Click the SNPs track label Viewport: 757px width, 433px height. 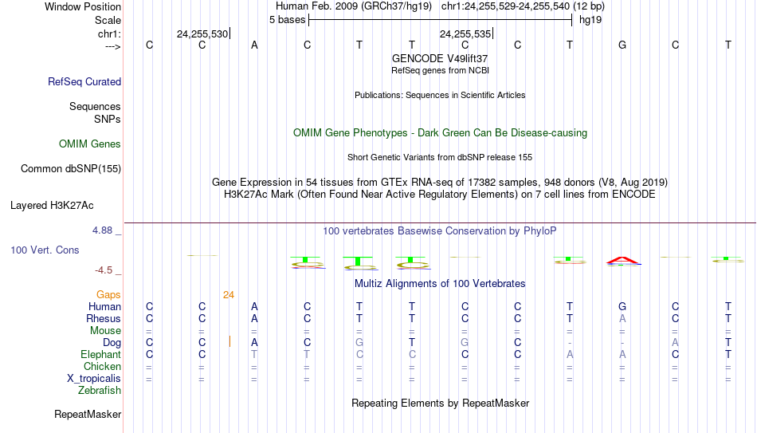coord(108,119)
